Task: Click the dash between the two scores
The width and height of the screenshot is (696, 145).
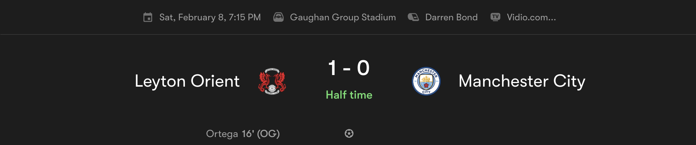Action: tap(347, 68)
